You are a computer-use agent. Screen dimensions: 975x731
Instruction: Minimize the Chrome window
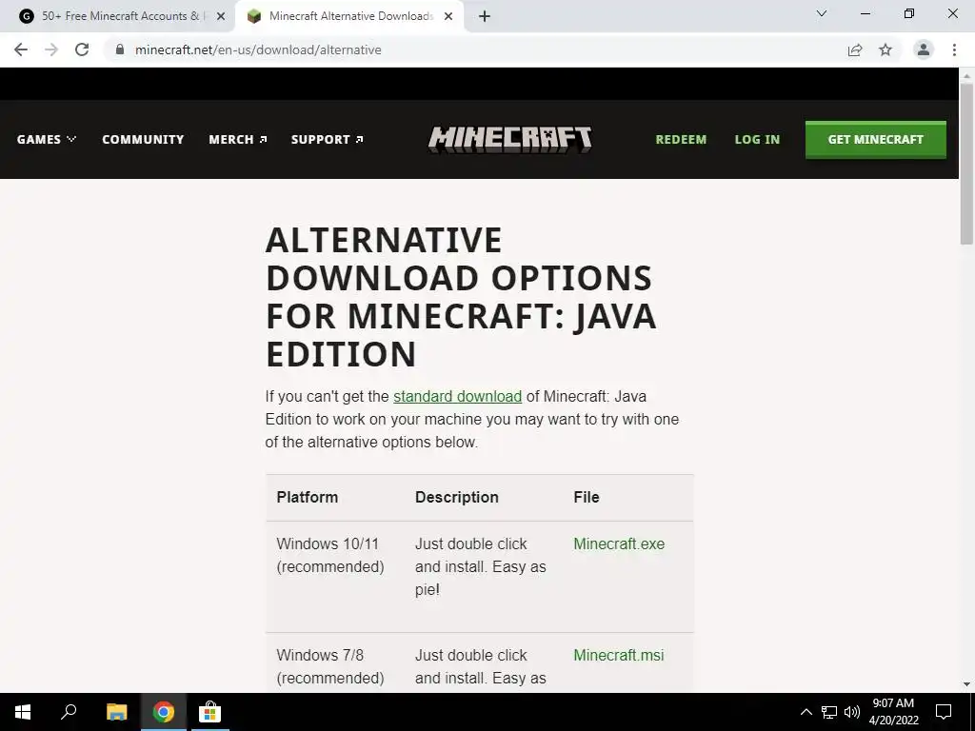point(865,13)
